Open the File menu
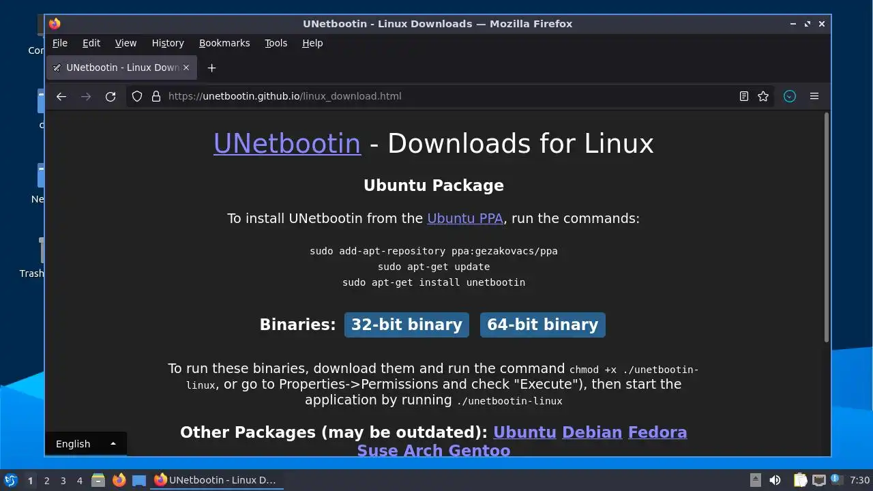Viewport: 873px width, 491px height. click(60, 43)
